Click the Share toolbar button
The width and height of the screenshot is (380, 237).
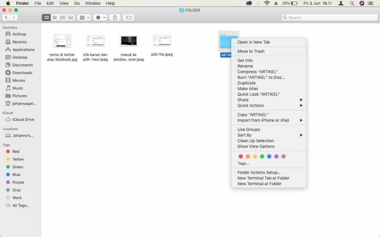point(115,17)
